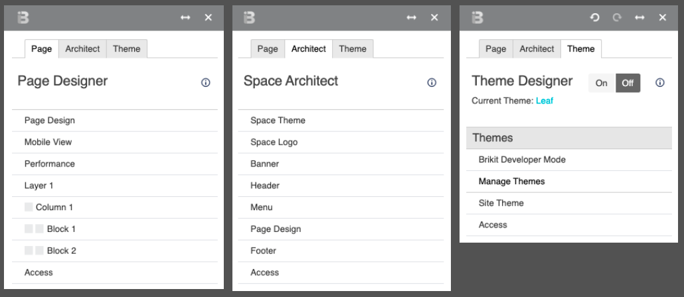The width and height of the screenshot is (684, 297).
Task: Click the info icon beside Page Designer
Action: coord(205,83)
